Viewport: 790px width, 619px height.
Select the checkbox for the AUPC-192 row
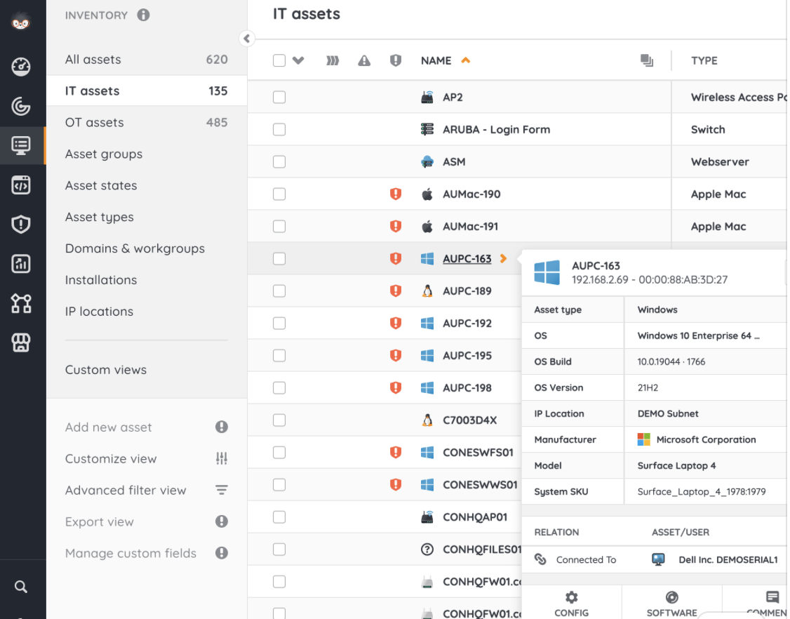(x=279, y=324)
